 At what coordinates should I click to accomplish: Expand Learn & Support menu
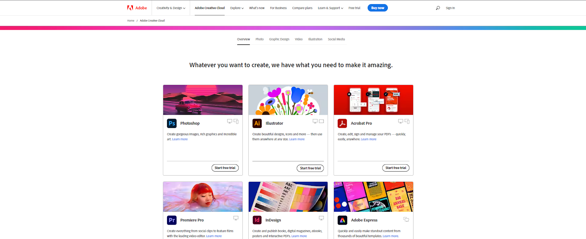[330, 8]
